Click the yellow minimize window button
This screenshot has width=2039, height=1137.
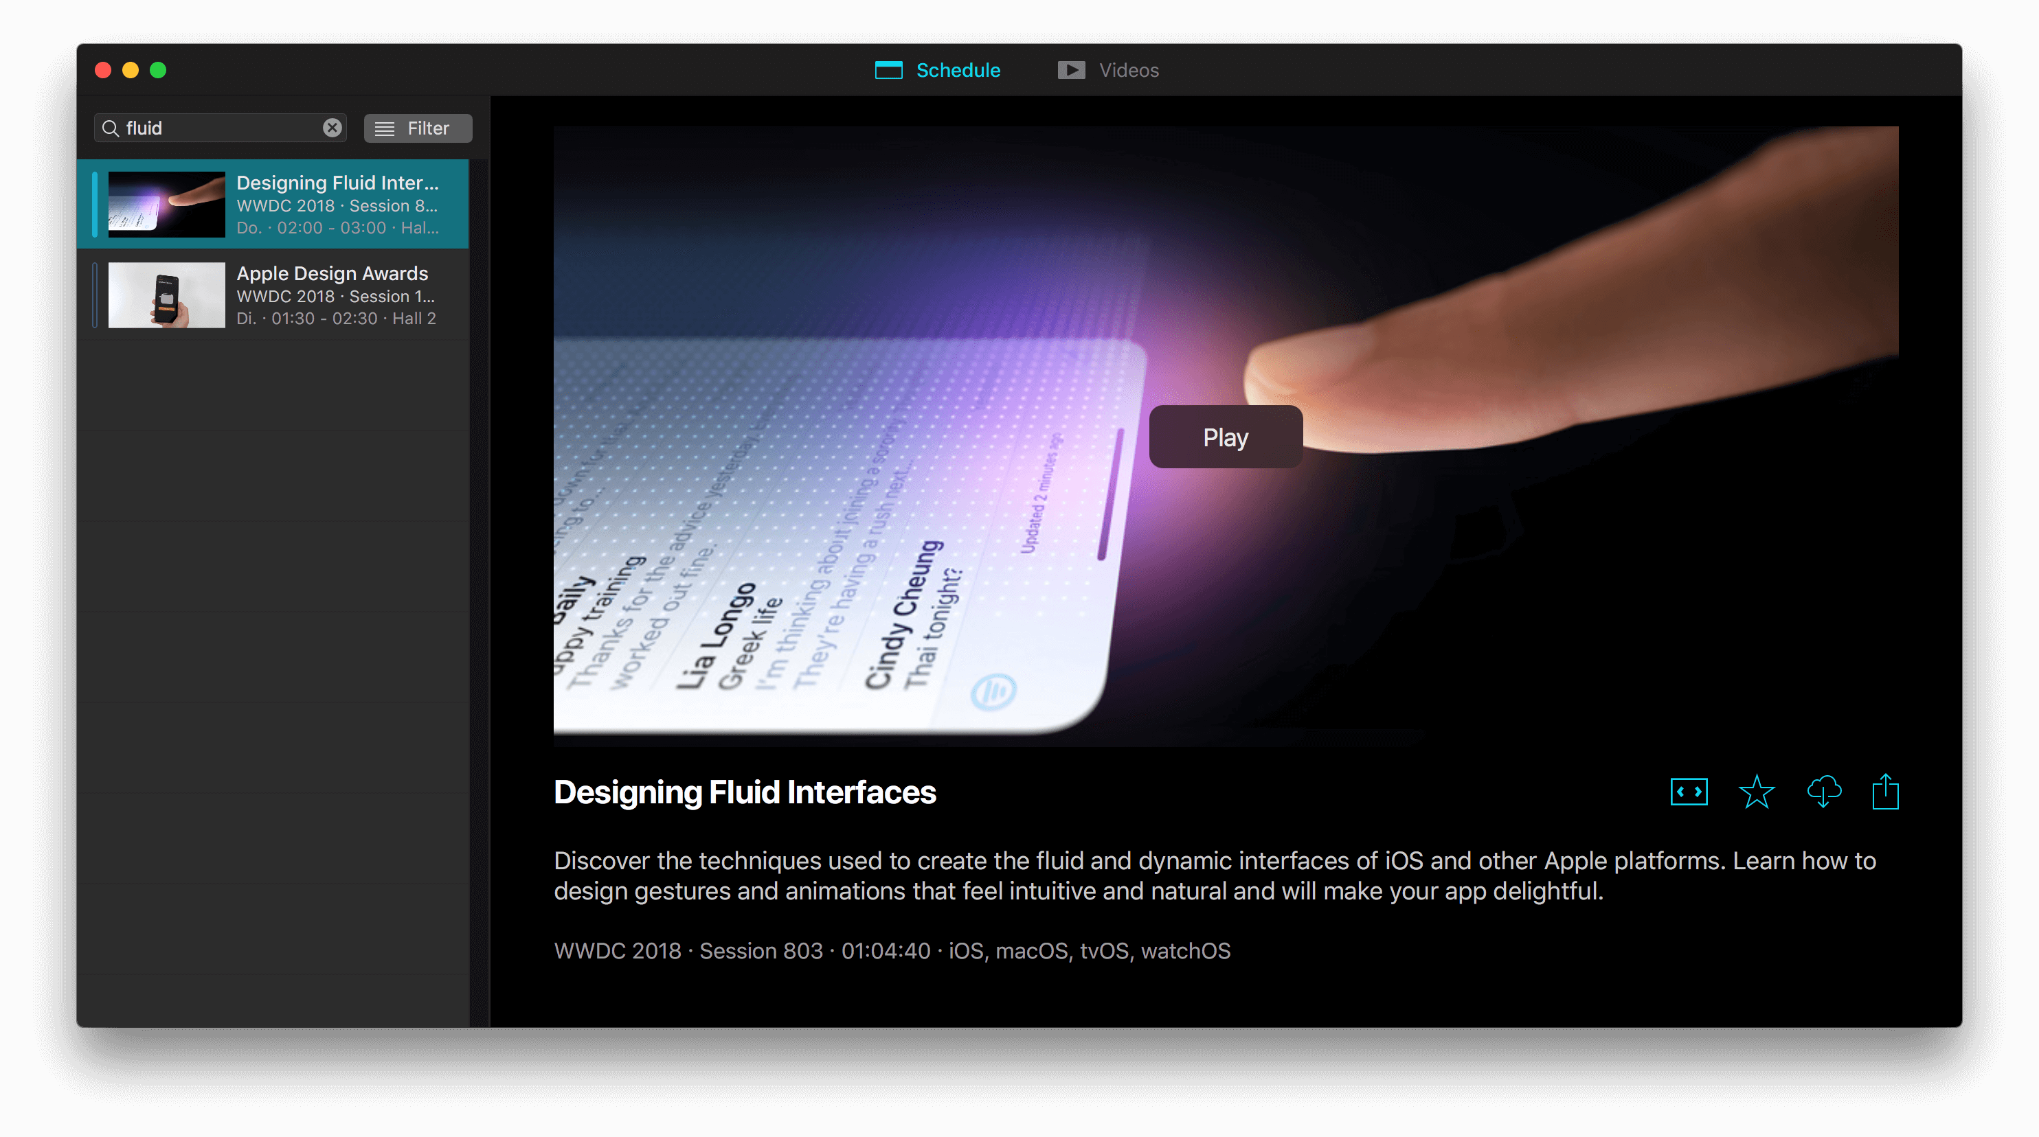pyautogui.click(x=131, y=69)
